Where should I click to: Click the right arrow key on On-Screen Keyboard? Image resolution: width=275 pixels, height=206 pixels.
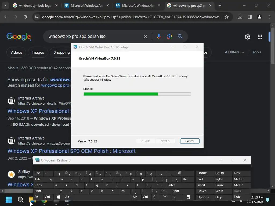click(x=174, y=197)
